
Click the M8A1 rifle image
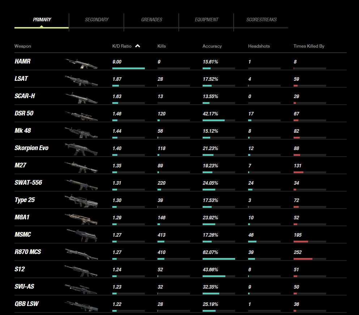[81, 219]
